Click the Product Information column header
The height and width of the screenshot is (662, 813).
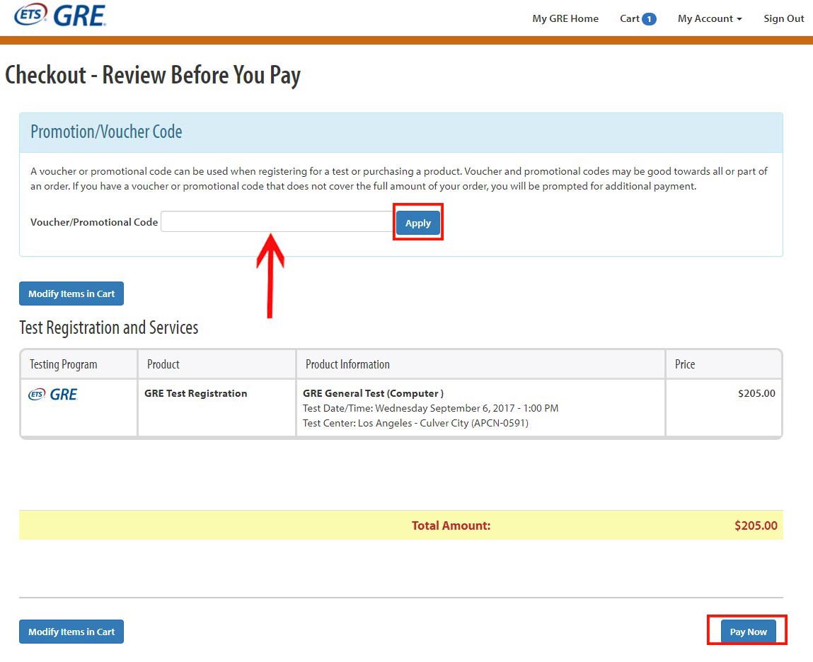pyautogui.click(x=347, y=365)
